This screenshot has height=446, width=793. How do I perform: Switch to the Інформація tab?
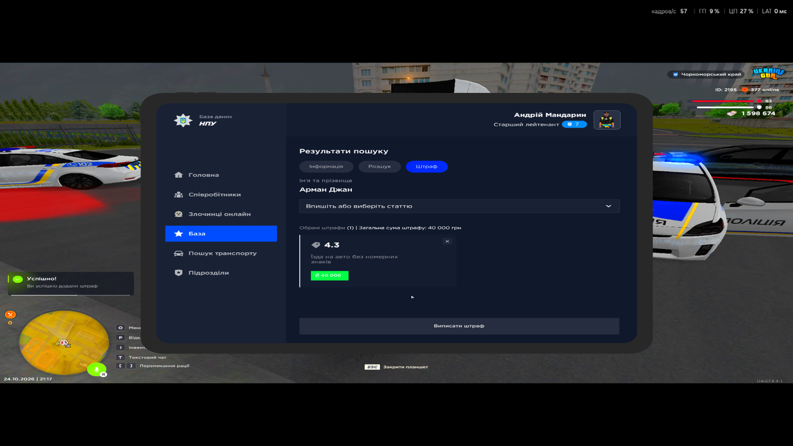tap(326, 167)
